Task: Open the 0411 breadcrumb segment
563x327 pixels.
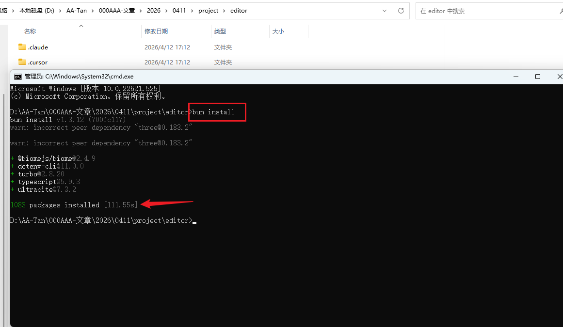Action: pyautogui.click(x=179, y=11)
